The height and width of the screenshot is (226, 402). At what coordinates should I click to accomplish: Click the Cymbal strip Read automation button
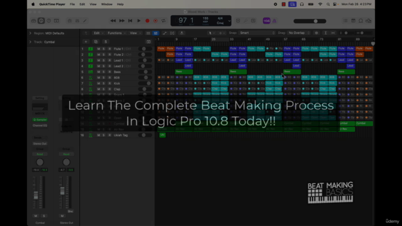[40, 154]
